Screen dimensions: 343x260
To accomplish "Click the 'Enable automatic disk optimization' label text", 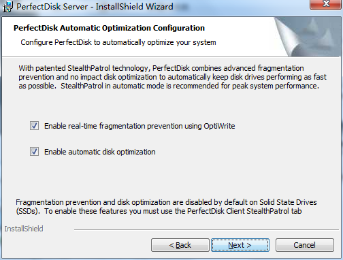I will tap(100, 152).
